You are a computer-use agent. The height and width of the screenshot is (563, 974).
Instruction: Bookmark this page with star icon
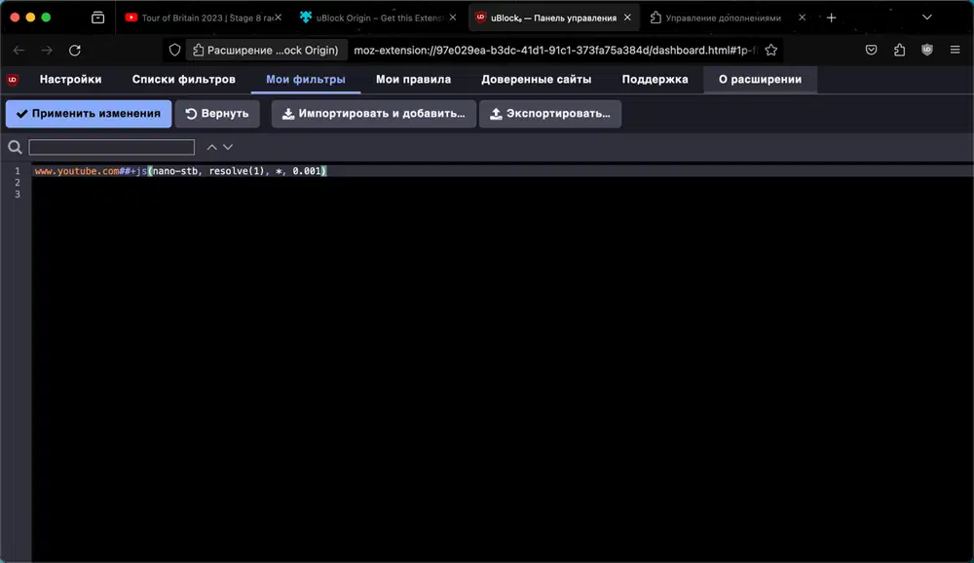770,51
